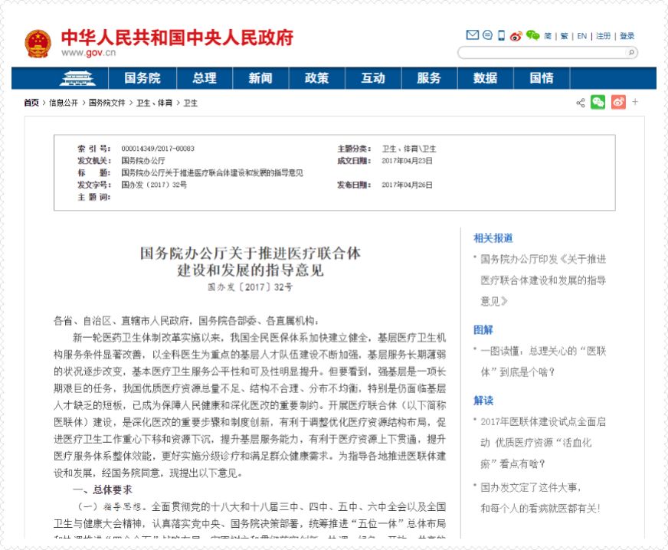Image resolution: width=668 pixels, height=550 pixels.
Task: Expand more share options with plus icon
Action: [635, 102]
